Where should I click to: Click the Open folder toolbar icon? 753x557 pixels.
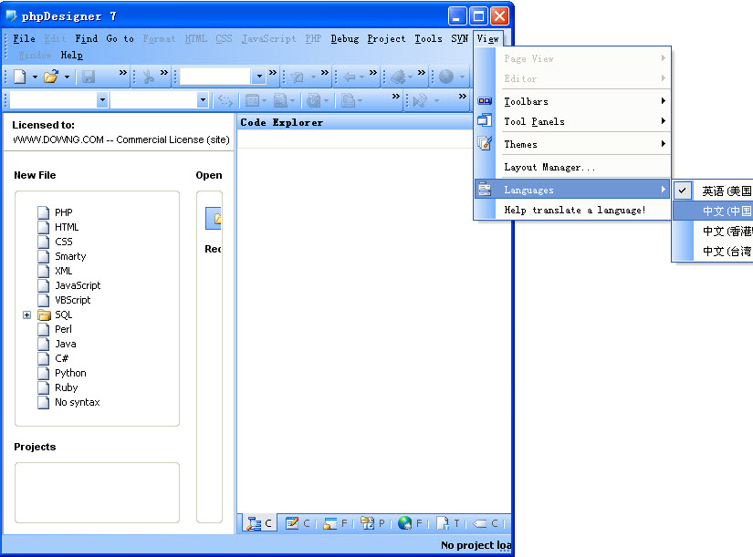(51, 77)
